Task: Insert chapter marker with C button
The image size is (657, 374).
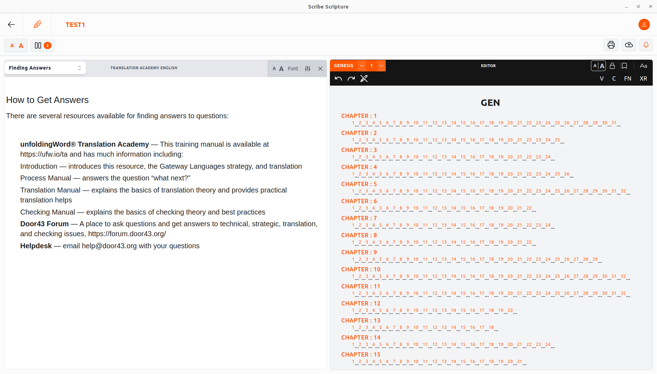Action: (614, 78)
